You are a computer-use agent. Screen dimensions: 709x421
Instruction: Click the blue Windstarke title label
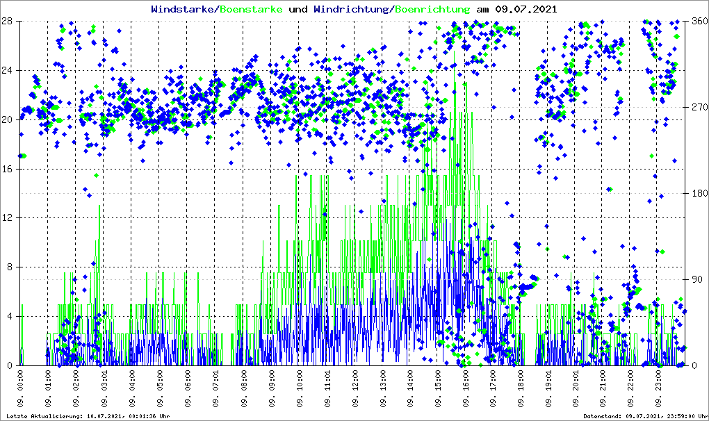(x=184, y=9)
